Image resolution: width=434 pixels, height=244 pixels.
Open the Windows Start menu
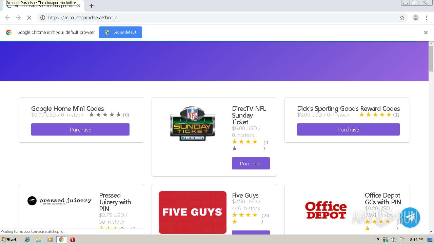[x=9, y=240]
